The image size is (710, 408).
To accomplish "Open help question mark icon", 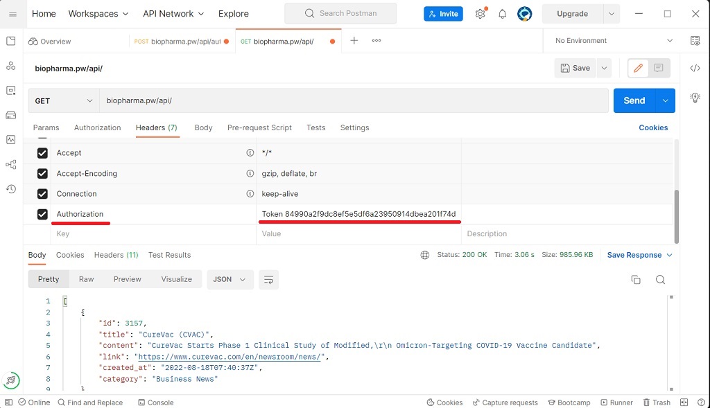I will pos(701,402).
